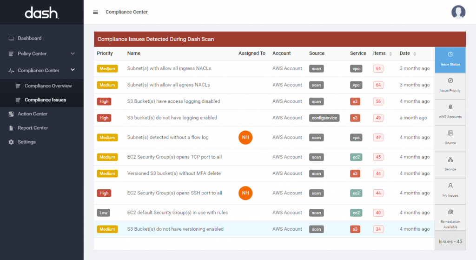Sort by the Date column
The height and width of the screenshot is (260, 476).
[x=414, y=53]
